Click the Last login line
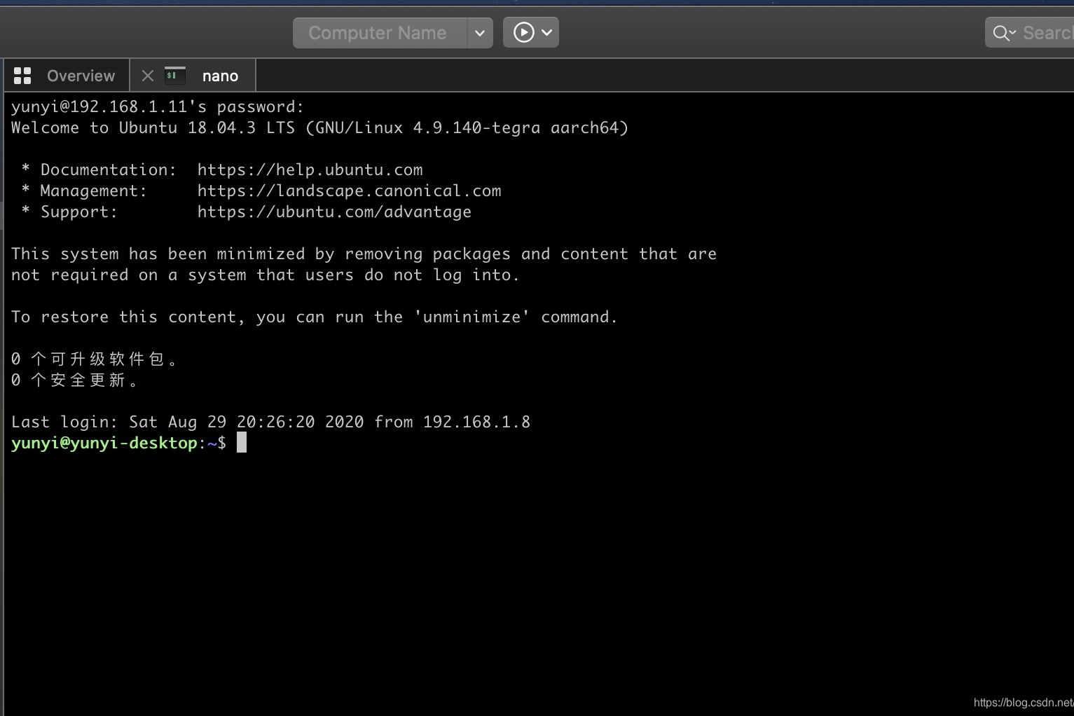The width and height of the screenshot is (1074, 716). [270, 422]
